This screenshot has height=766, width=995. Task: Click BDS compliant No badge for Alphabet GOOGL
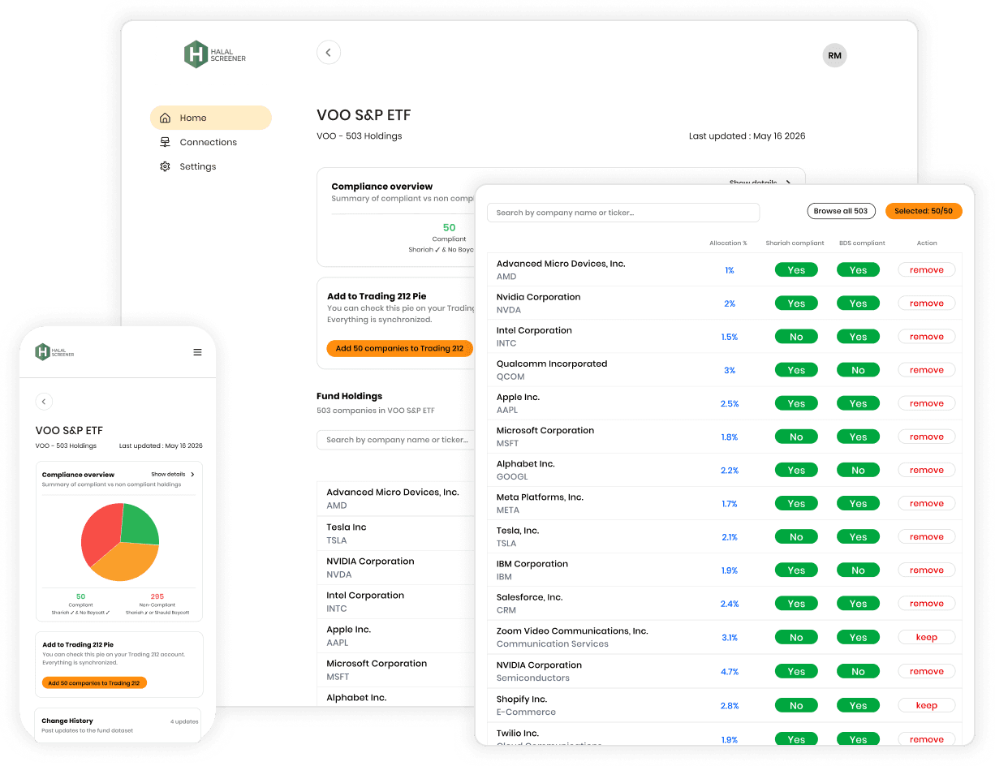point(858,470)
